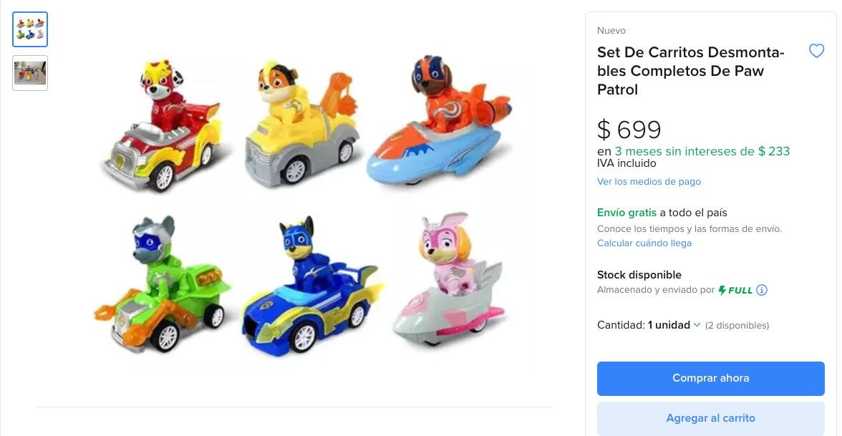Viewport: 842px width, 436px height.
Task: Click the product title Set De Carritos Desmontables
Action: click(690, 71)
